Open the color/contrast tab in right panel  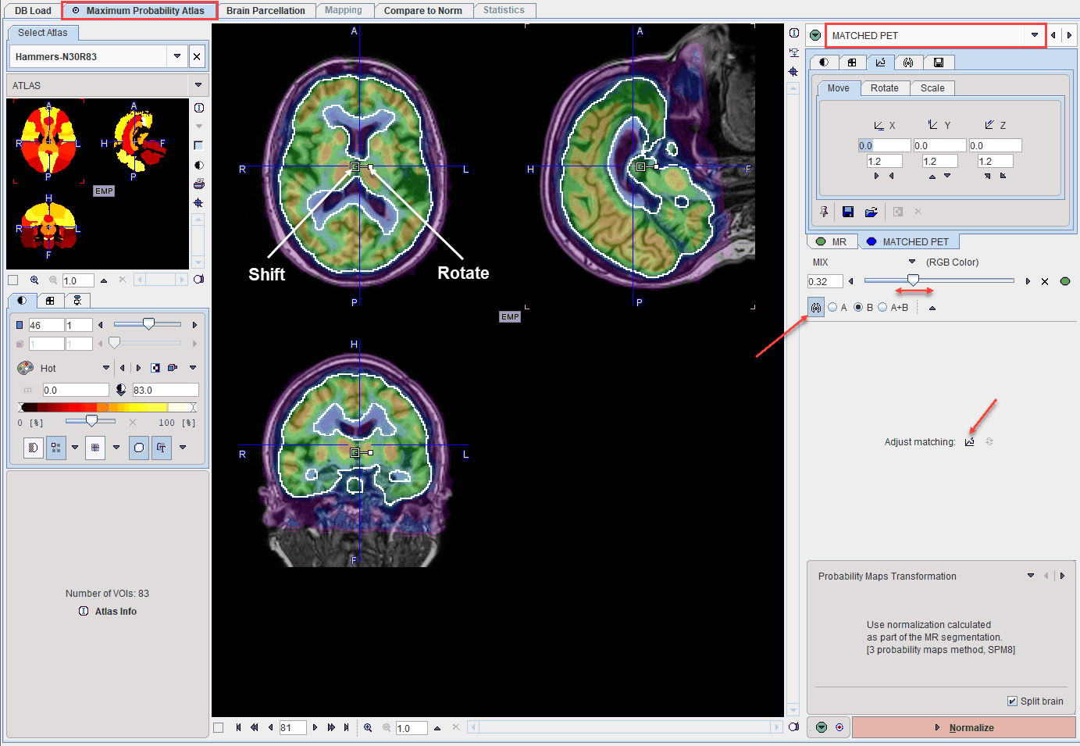click(824, 62)
